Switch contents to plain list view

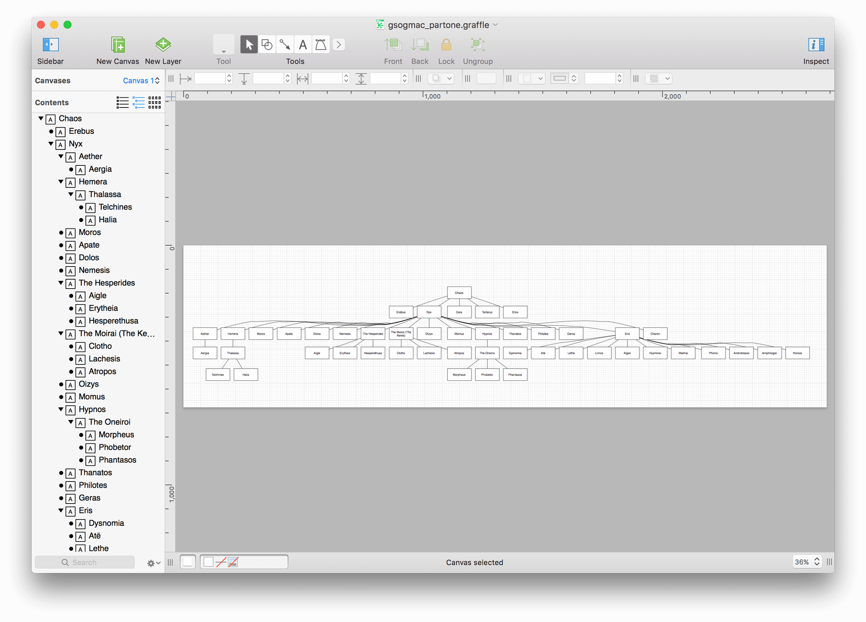click(x=123, y=102)
